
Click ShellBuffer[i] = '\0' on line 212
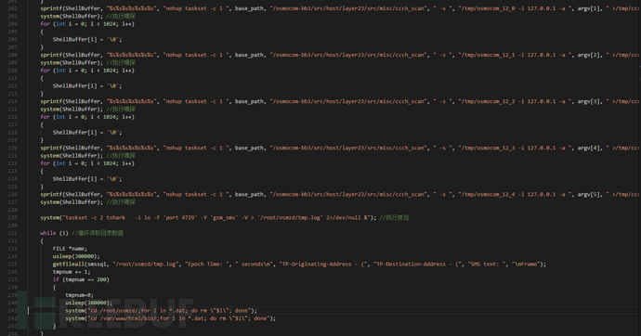click(x=87, y=85)
